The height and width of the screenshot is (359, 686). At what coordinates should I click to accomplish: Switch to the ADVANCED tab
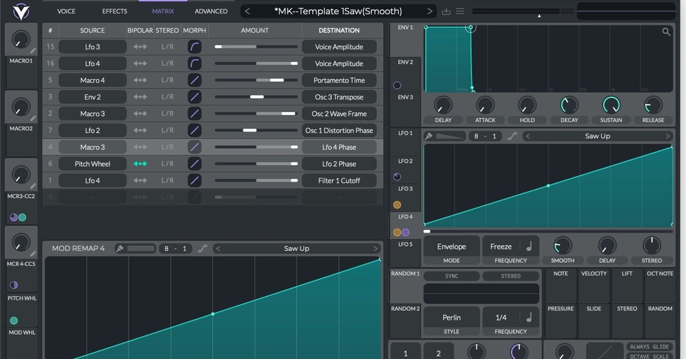pos(211,11)
